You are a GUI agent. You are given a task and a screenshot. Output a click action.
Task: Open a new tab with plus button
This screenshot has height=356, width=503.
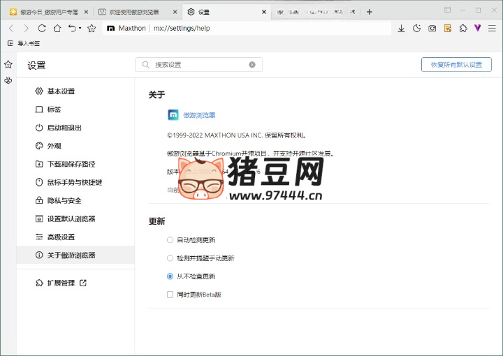pos(370,12)
